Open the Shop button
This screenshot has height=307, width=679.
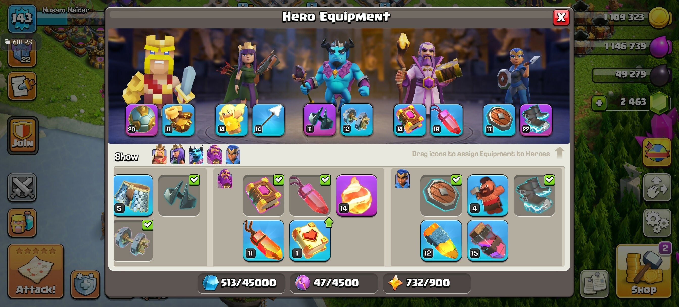pyautogui.click(x=643, y=271)
